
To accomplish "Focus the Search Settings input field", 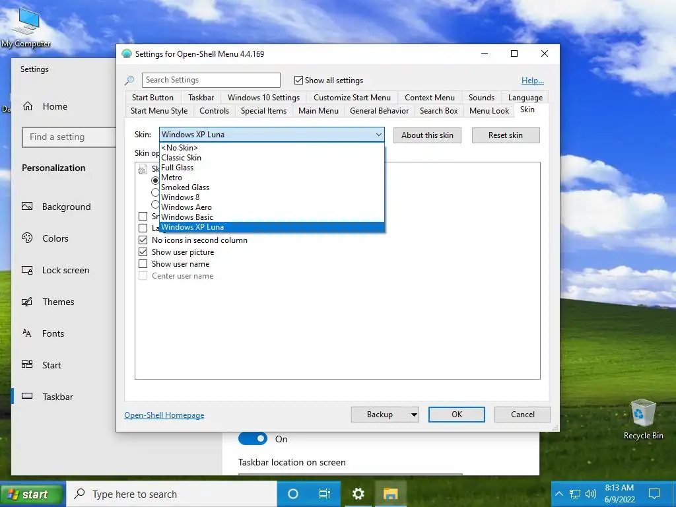I will pos(211,80).
